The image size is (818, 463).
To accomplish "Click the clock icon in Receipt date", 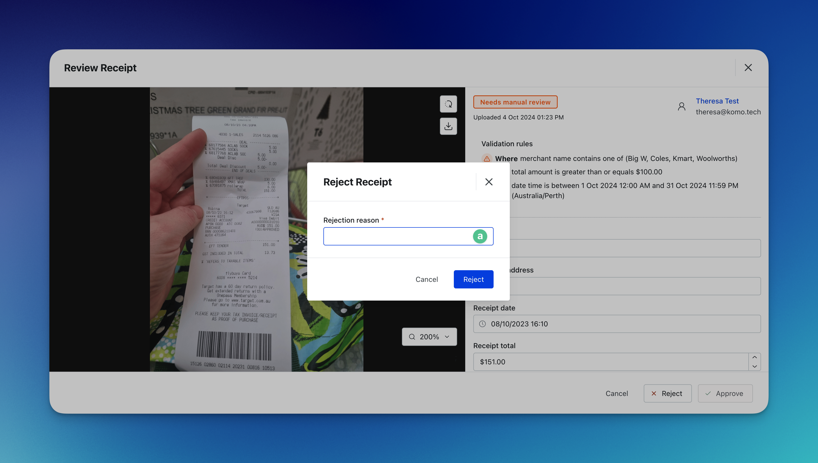I will click(482, 324).
